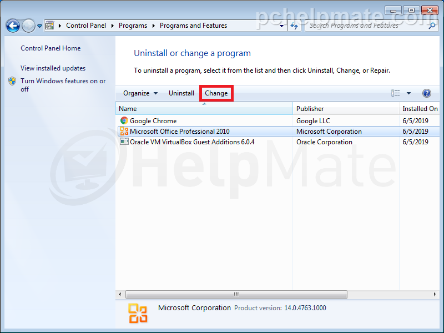Click Uninstall in the toolbar

(181, 93)
